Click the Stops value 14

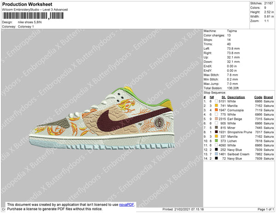point(229,39)
